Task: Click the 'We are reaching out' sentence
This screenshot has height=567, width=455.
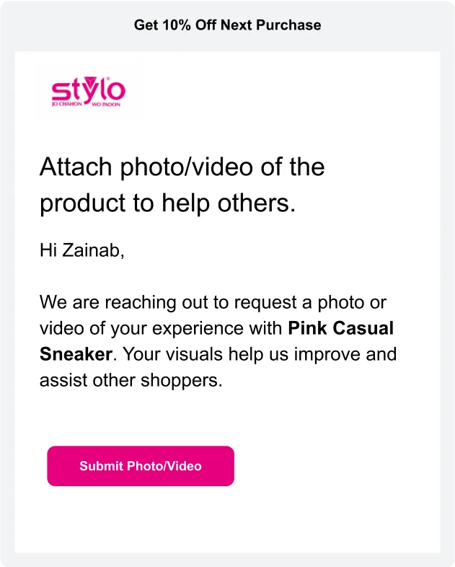Action: [x=144, y=302]
